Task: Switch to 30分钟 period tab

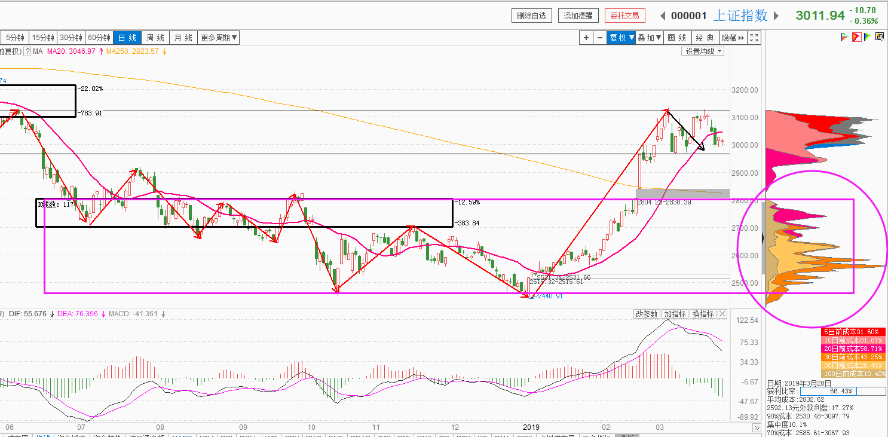Action: (71, 38)
